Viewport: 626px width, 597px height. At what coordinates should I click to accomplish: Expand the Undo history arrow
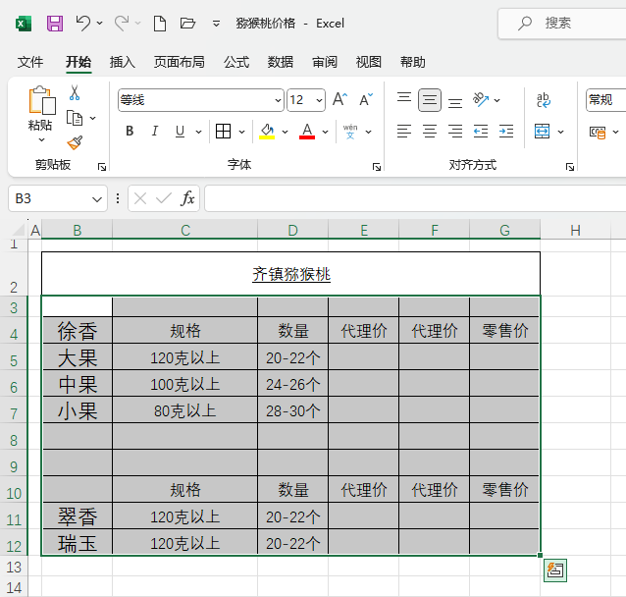[x=100, y=24]
